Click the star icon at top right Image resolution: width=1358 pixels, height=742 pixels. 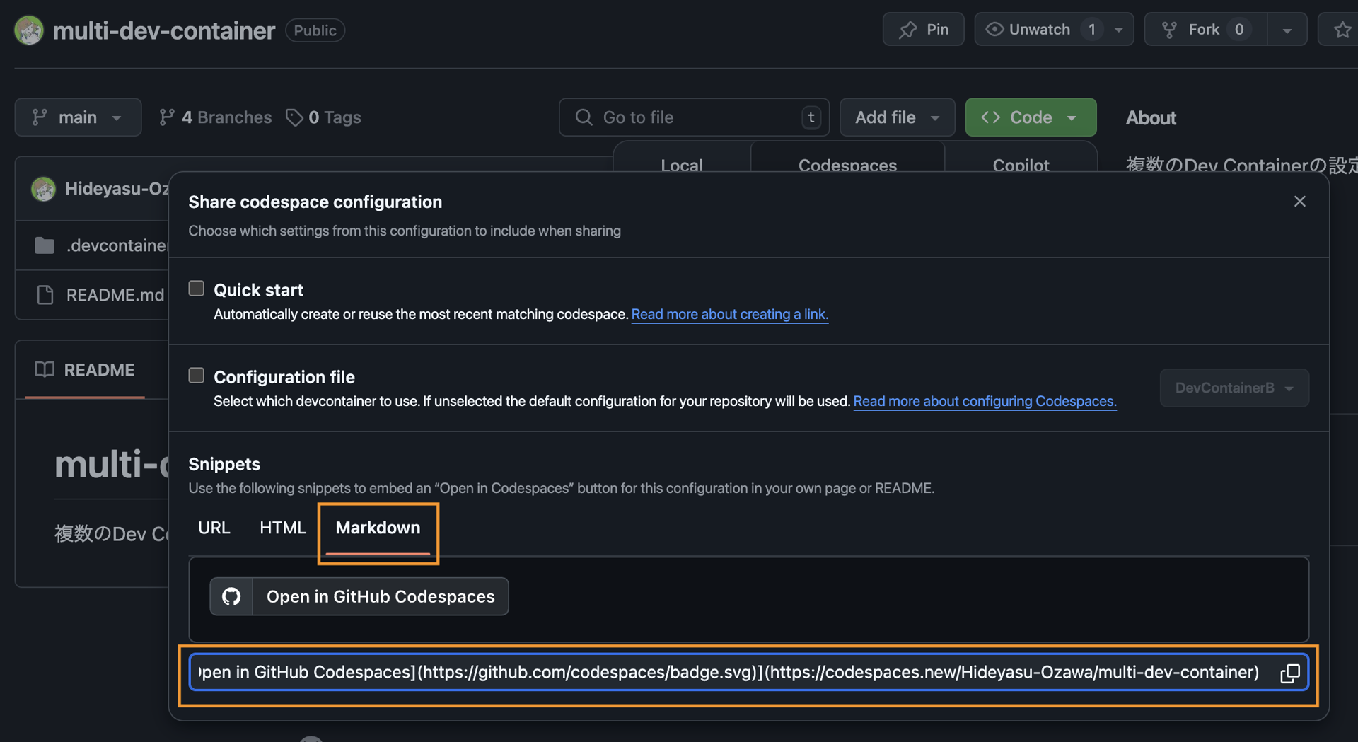[1342, 30]
